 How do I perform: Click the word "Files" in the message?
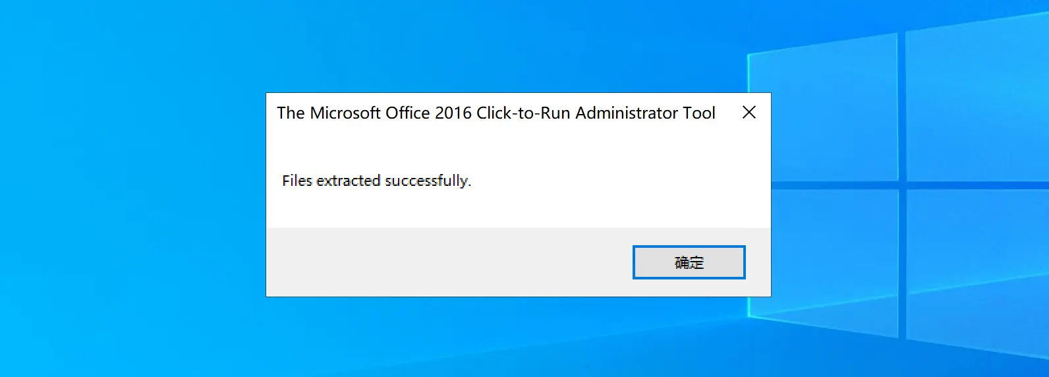click(297, 181)
